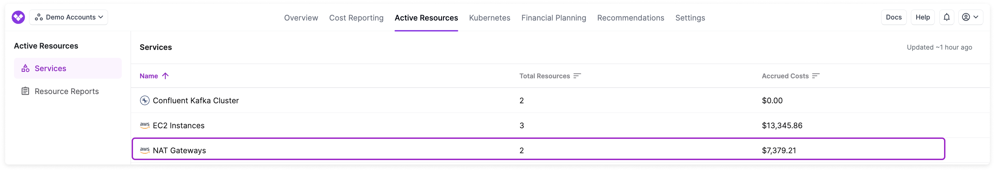Open the Settings tab
The image size is (995, 171).
click(690, 18)
